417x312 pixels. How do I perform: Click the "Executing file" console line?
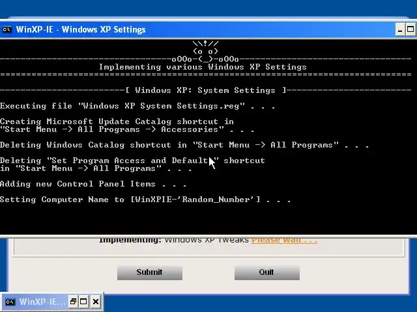[137, 106]
